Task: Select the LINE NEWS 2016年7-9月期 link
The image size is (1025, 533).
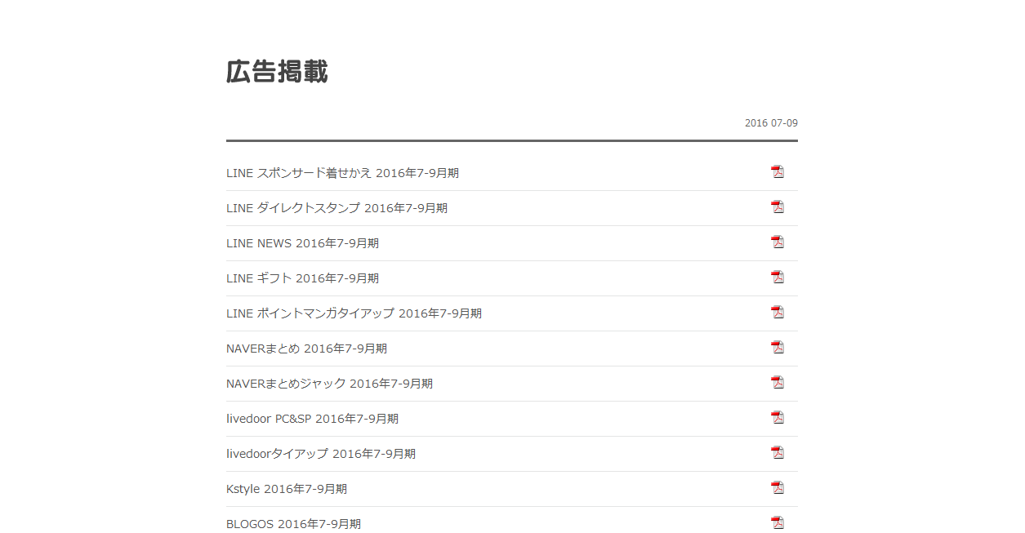Action: pyautogui.click(x=302, y=243)
